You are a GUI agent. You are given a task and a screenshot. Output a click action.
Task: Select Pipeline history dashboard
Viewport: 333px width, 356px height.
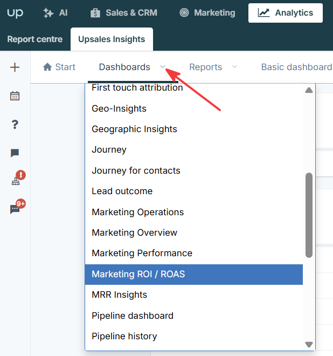[x=194, y=336]
